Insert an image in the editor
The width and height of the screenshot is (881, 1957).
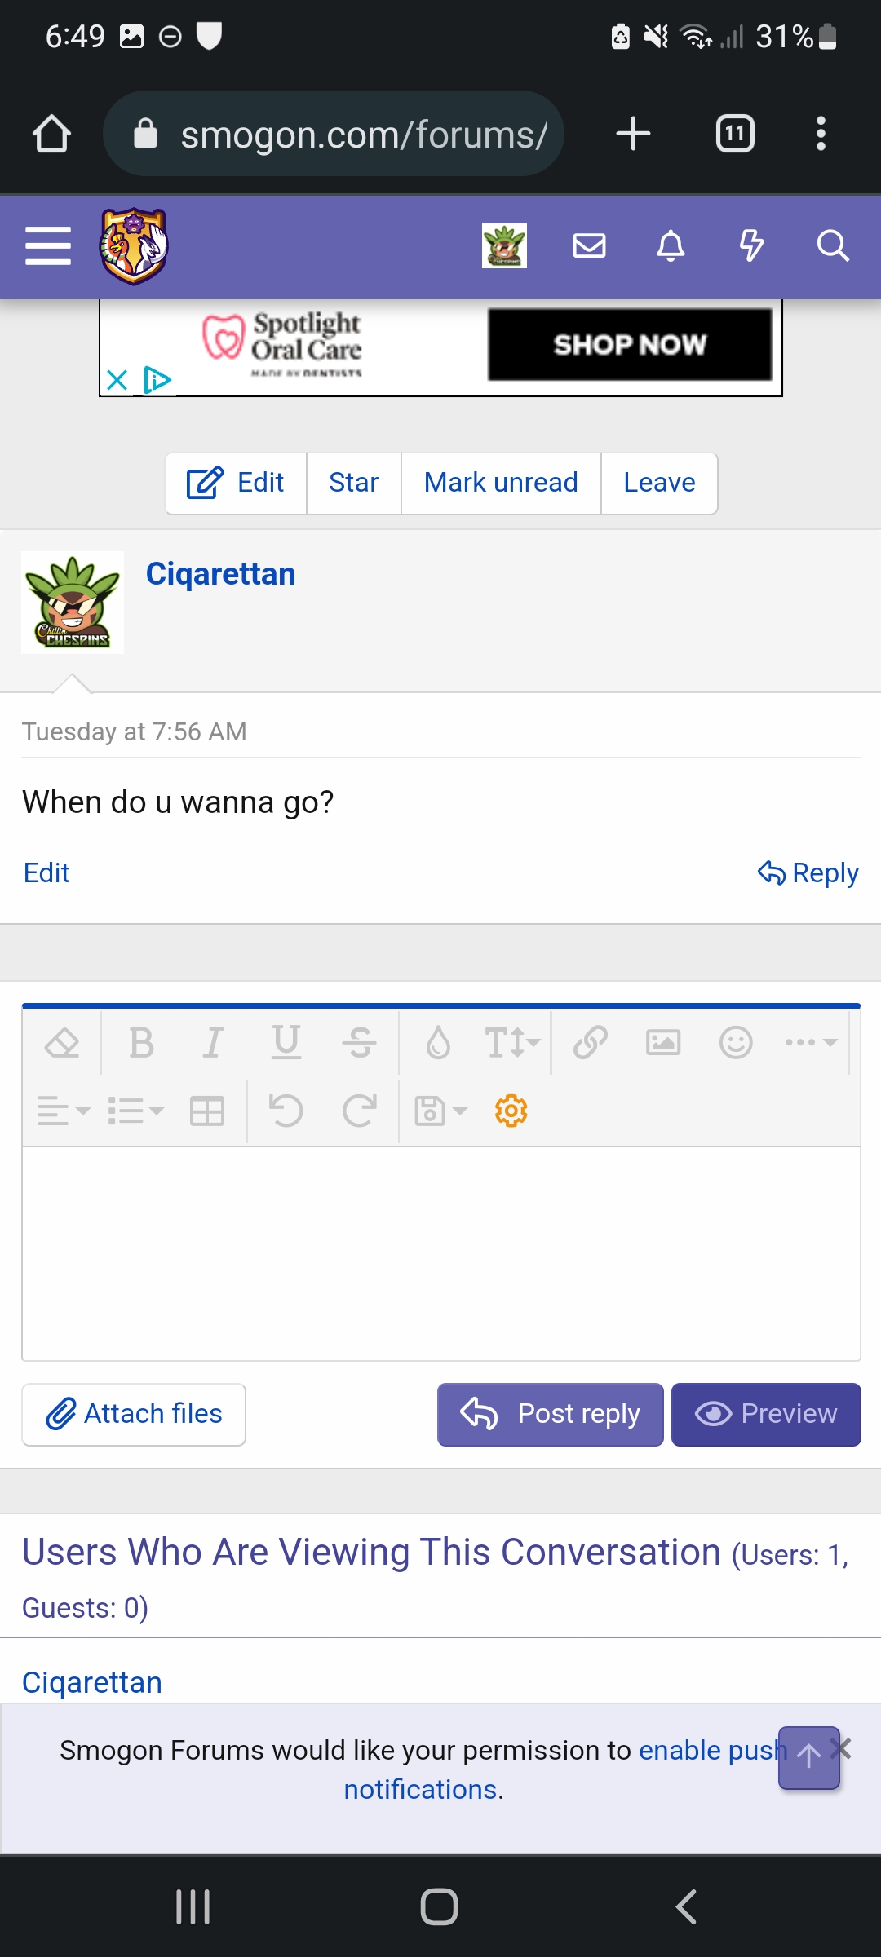pyautogui.click(x=663, y=1042)
